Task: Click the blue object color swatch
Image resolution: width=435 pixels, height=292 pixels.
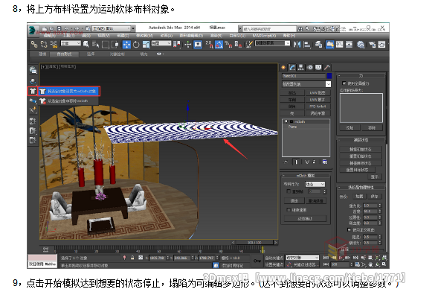Action: (329, 76)
